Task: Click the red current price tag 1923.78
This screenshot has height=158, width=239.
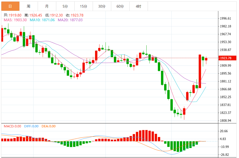Action: click(227, 58)
